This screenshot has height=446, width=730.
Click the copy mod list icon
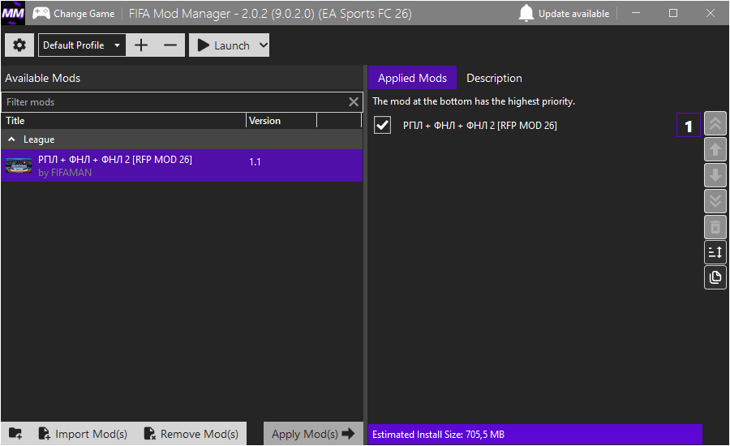pos(715,277)
